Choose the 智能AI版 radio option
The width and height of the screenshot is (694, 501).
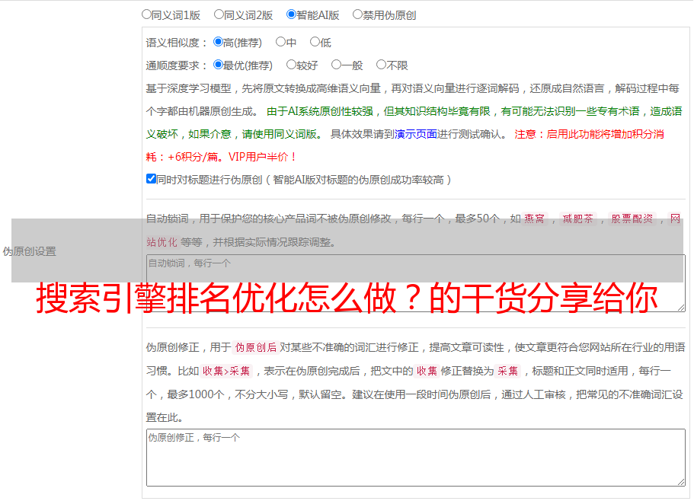tap(291, 14)
